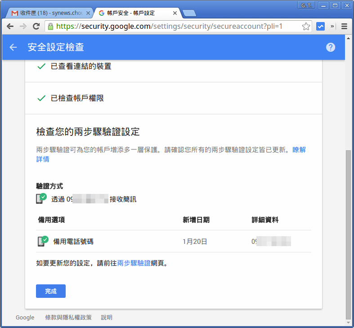Screen dimensions: 354x328
Task: Open a new tab
Action: 189,13
